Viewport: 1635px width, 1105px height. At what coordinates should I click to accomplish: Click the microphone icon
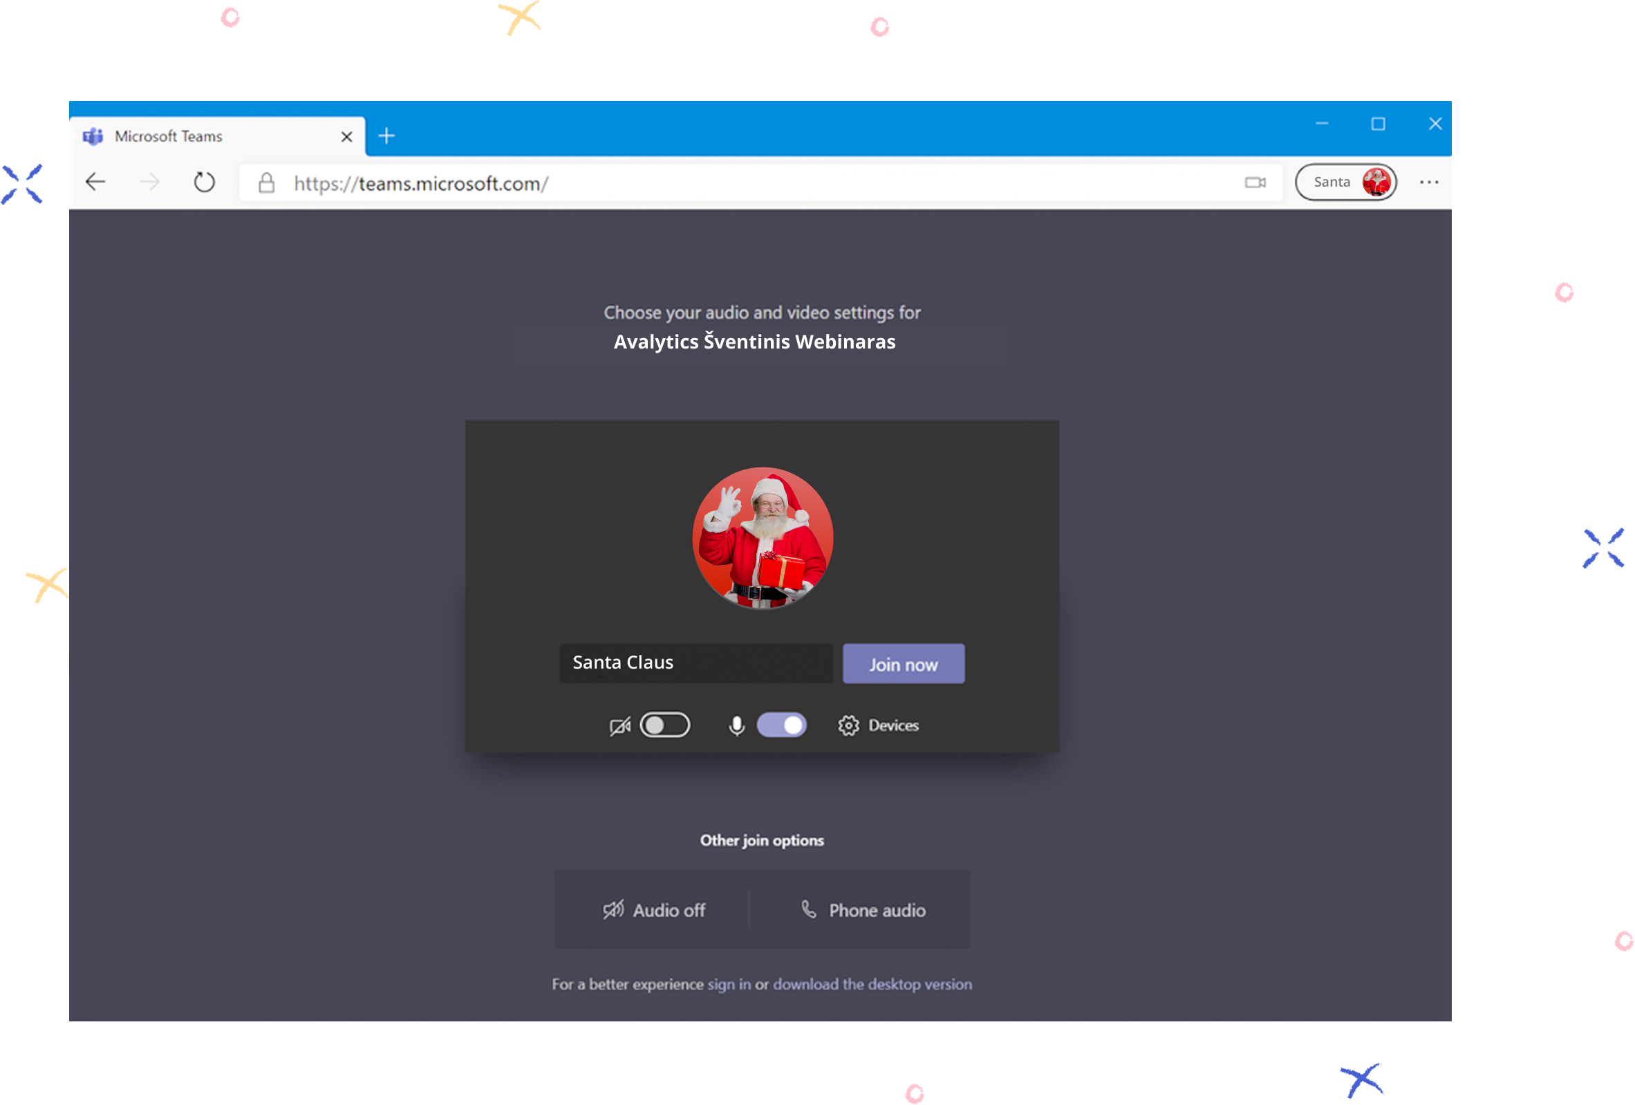[x=736, y=725]
